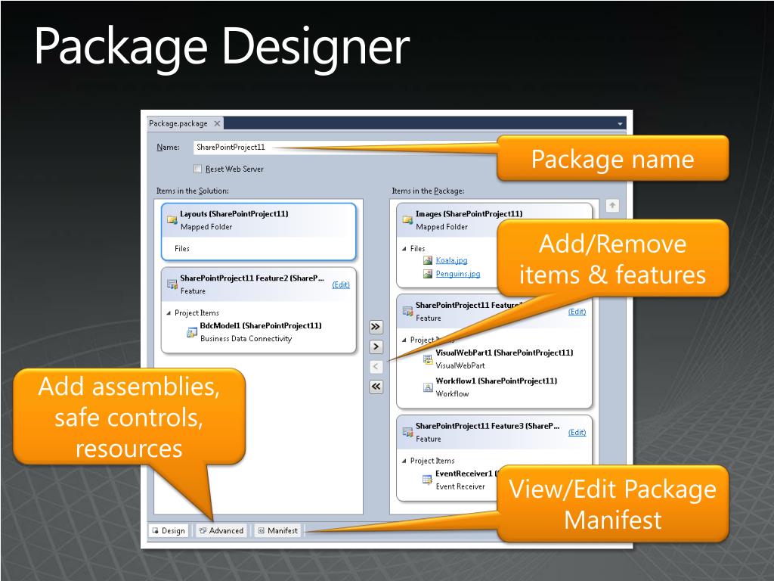Click the Feature3 feature icon
Screen dimensions: 774x581
[x=407, y=432]
